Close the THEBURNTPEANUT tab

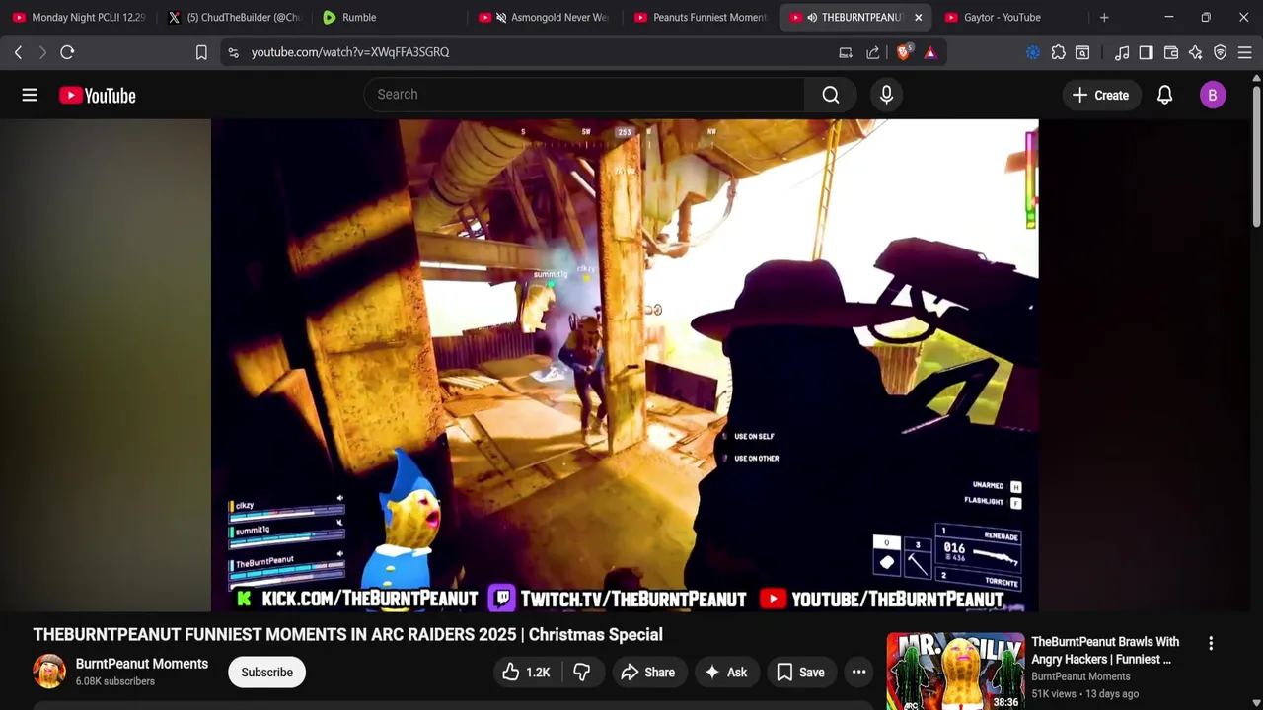(x=918, y=17)
